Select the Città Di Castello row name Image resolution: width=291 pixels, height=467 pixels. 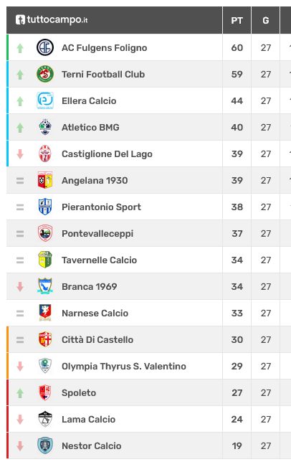coord(97,340)
